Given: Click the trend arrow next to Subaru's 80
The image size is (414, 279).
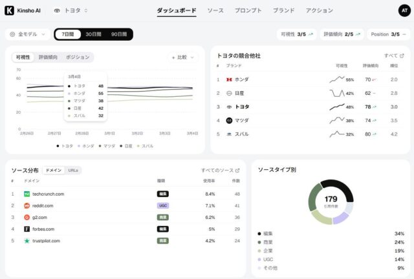Looking at the screenshot, I should 374,134.
